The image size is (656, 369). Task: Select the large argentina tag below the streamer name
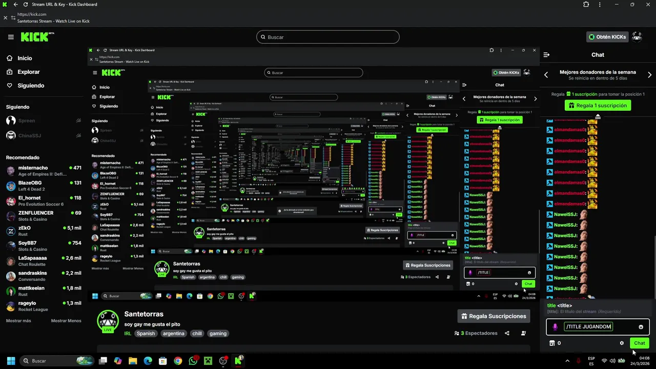(x=174, y=334)
